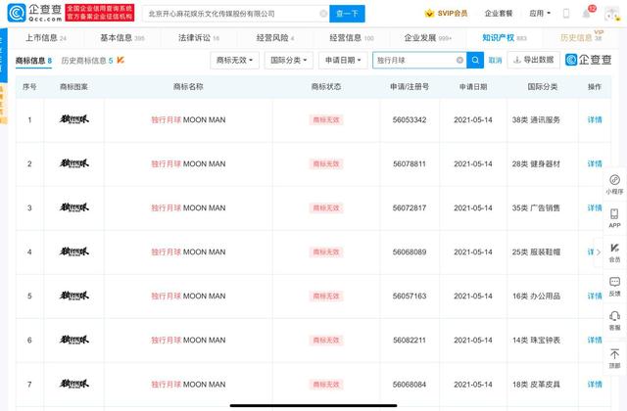Switch to 法律诉讼 tab
Screen dimensions: 627x411
199,38
